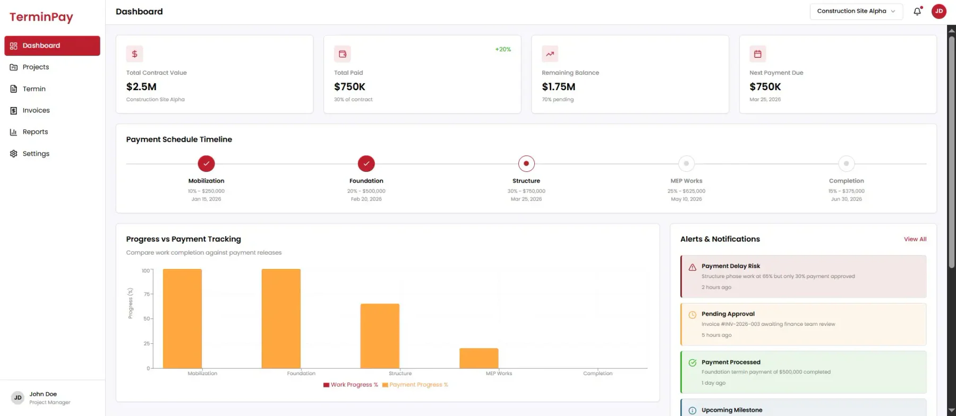Open the Payment Delay Risk alert
The width and height of the screenshot is (956, 416).
coord(803,276)
